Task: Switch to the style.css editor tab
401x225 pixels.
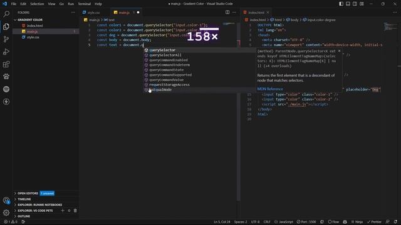Action: coord(93,12)
